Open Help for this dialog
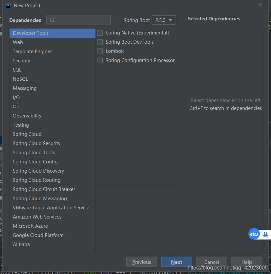Viewport: 271px width, 274px height. pyautogui.click(x=247, y=262)
